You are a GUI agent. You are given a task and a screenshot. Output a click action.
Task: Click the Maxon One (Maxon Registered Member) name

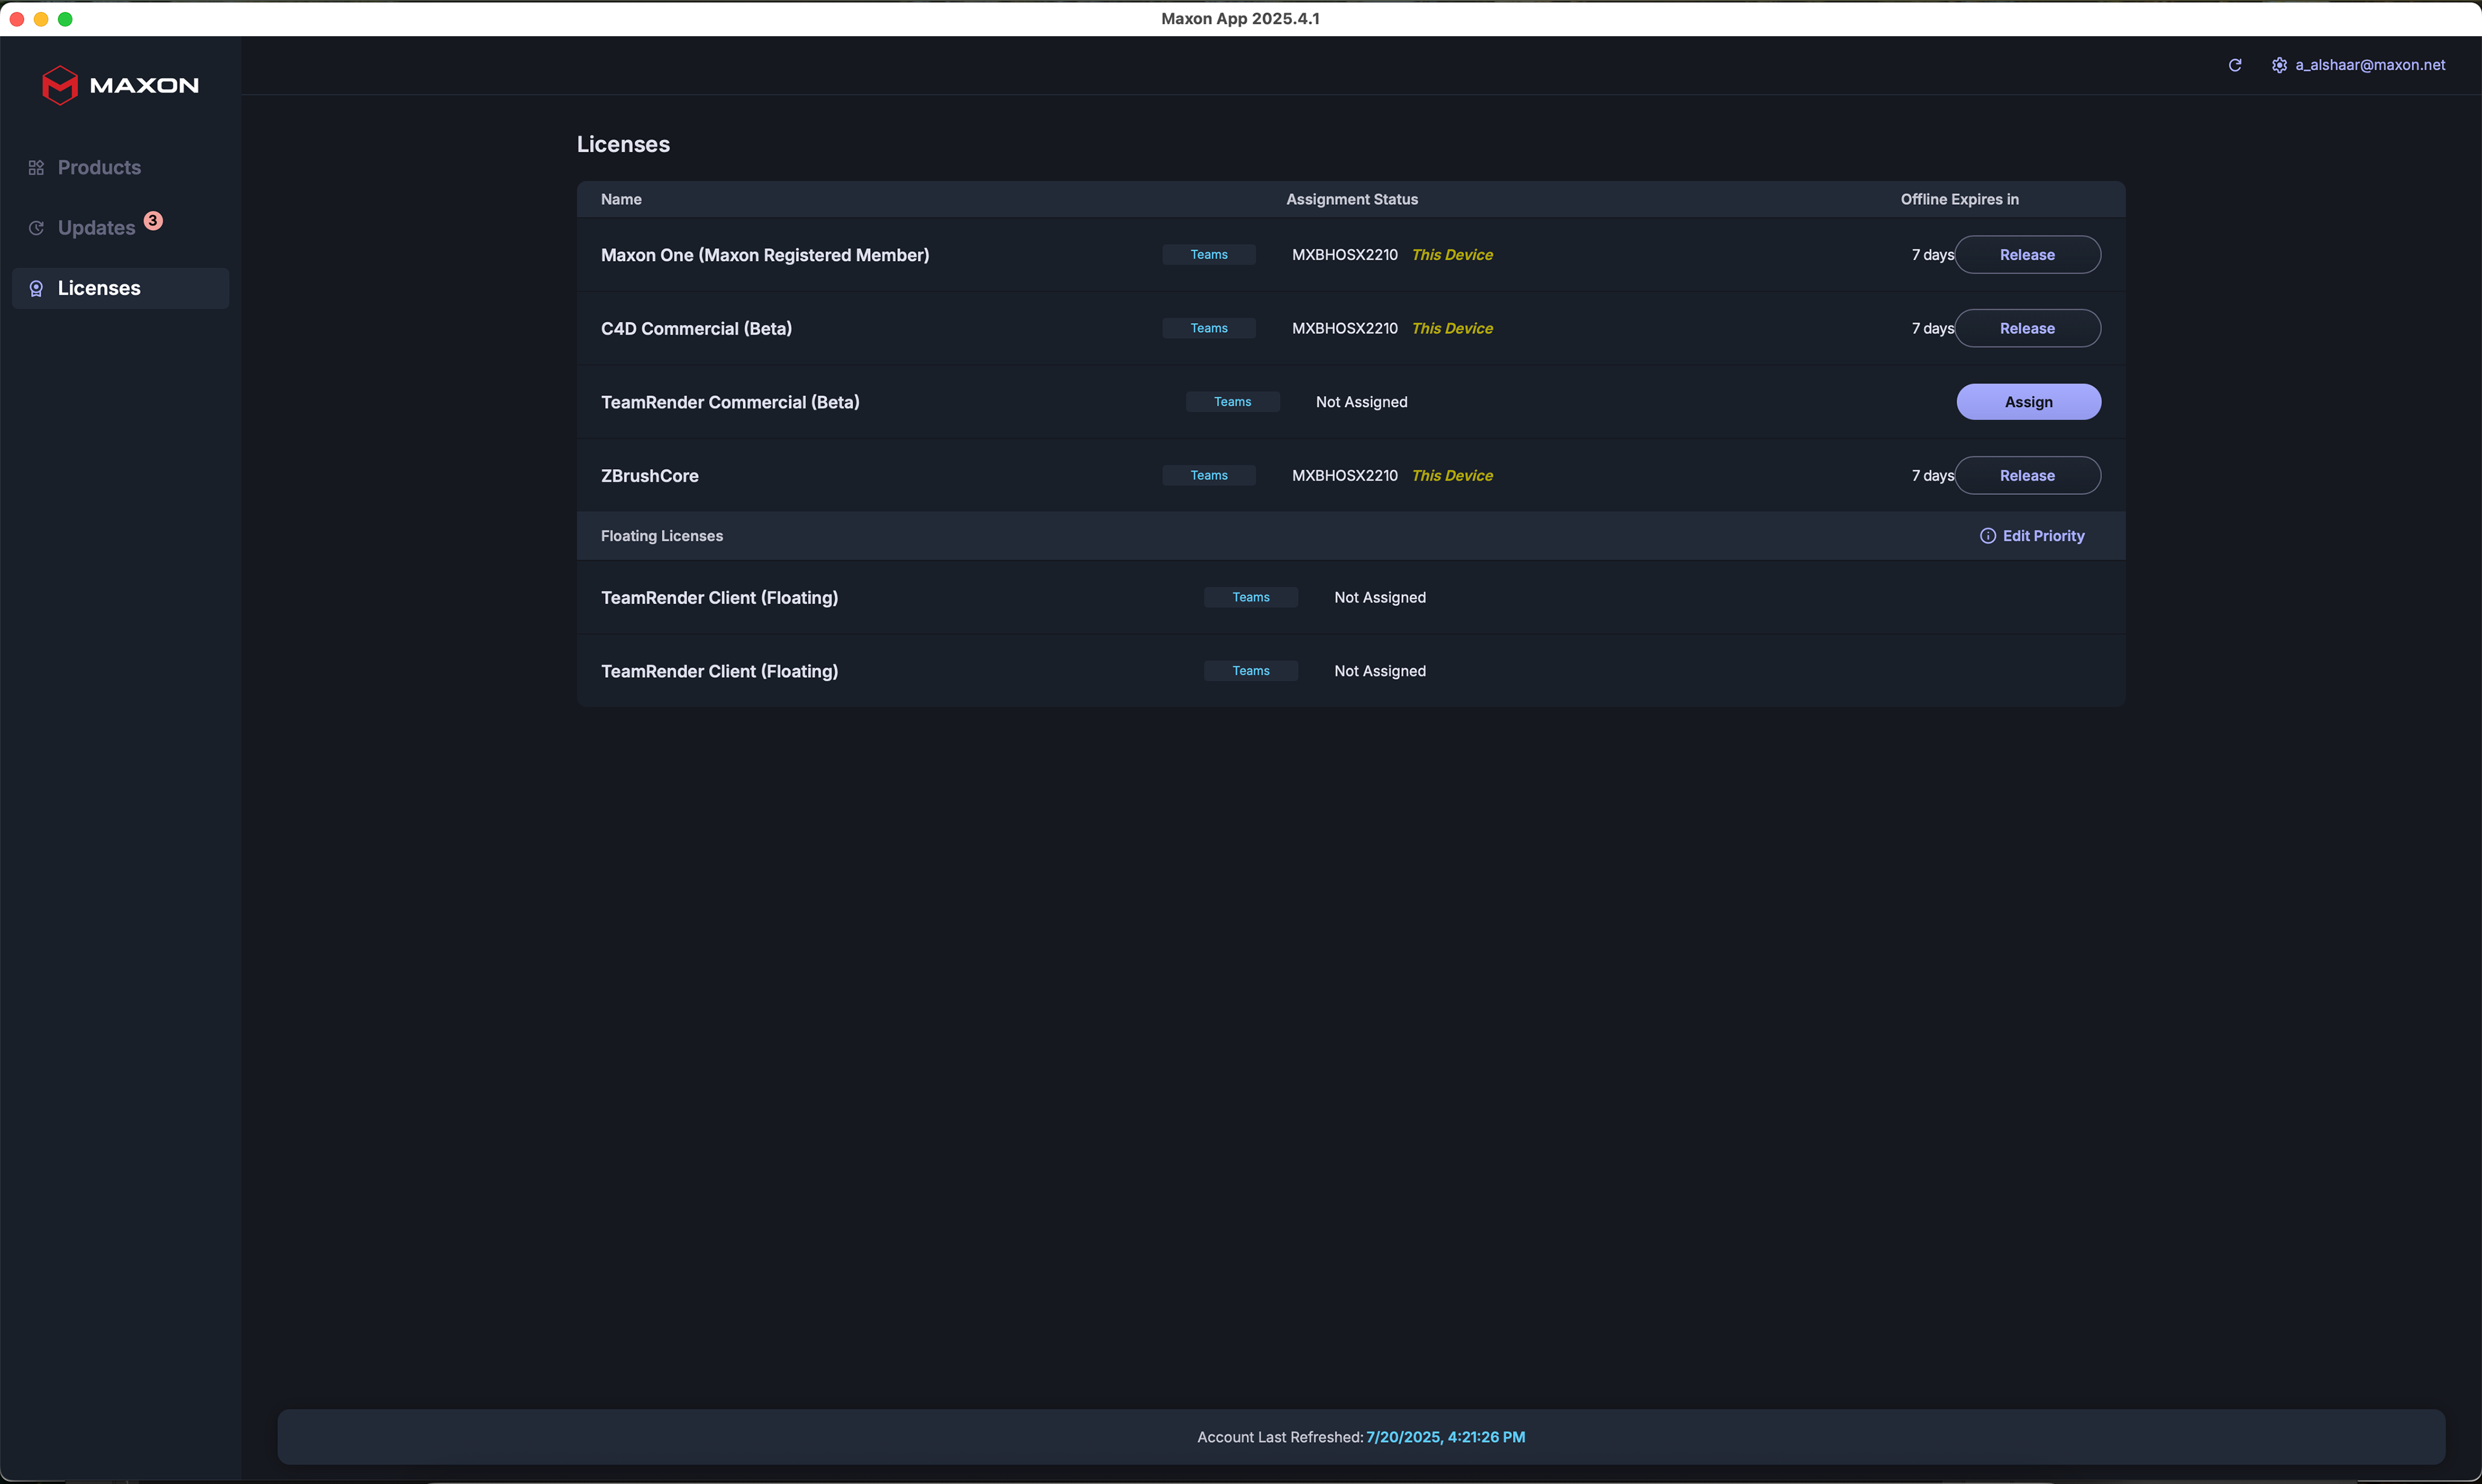[764, 255]
